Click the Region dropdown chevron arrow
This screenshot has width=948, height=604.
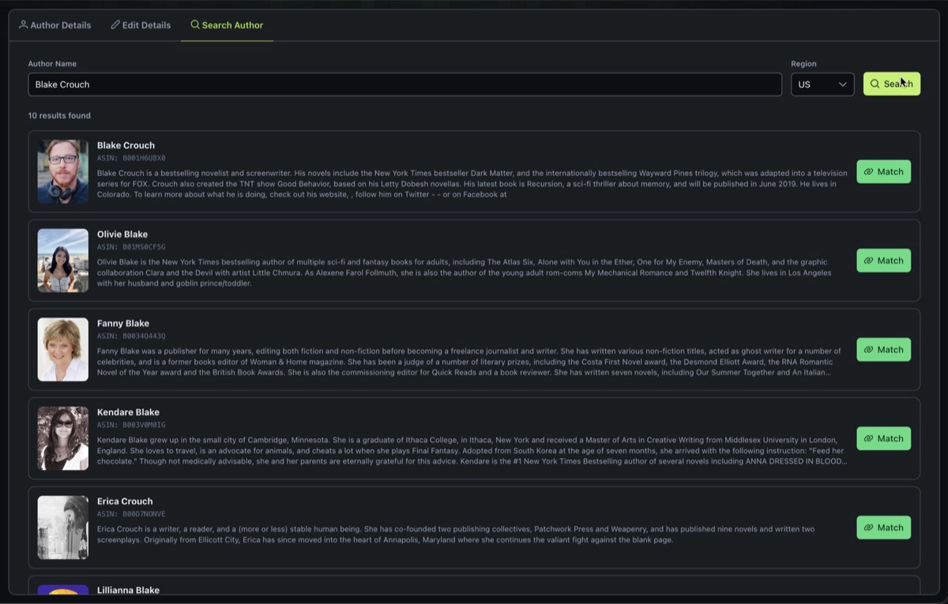[x=843, y=84]
